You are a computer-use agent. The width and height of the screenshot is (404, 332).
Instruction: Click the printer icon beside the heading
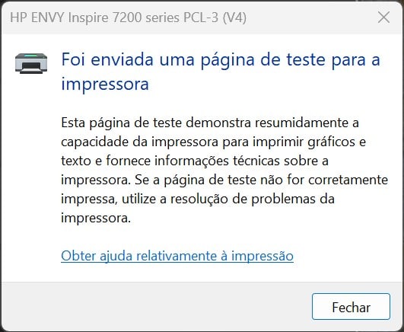pyautogui.click(x=31, y=63)
